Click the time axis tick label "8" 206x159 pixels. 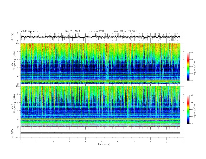point(150,142)
